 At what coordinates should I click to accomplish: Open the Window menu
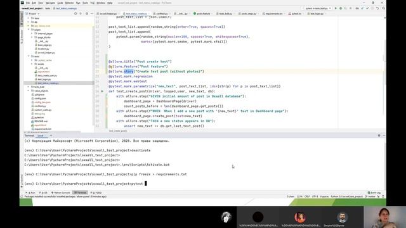[101, 3]
